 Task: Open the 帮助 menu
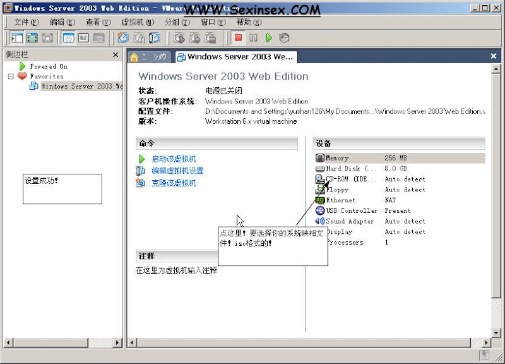[x=249, y=22]
